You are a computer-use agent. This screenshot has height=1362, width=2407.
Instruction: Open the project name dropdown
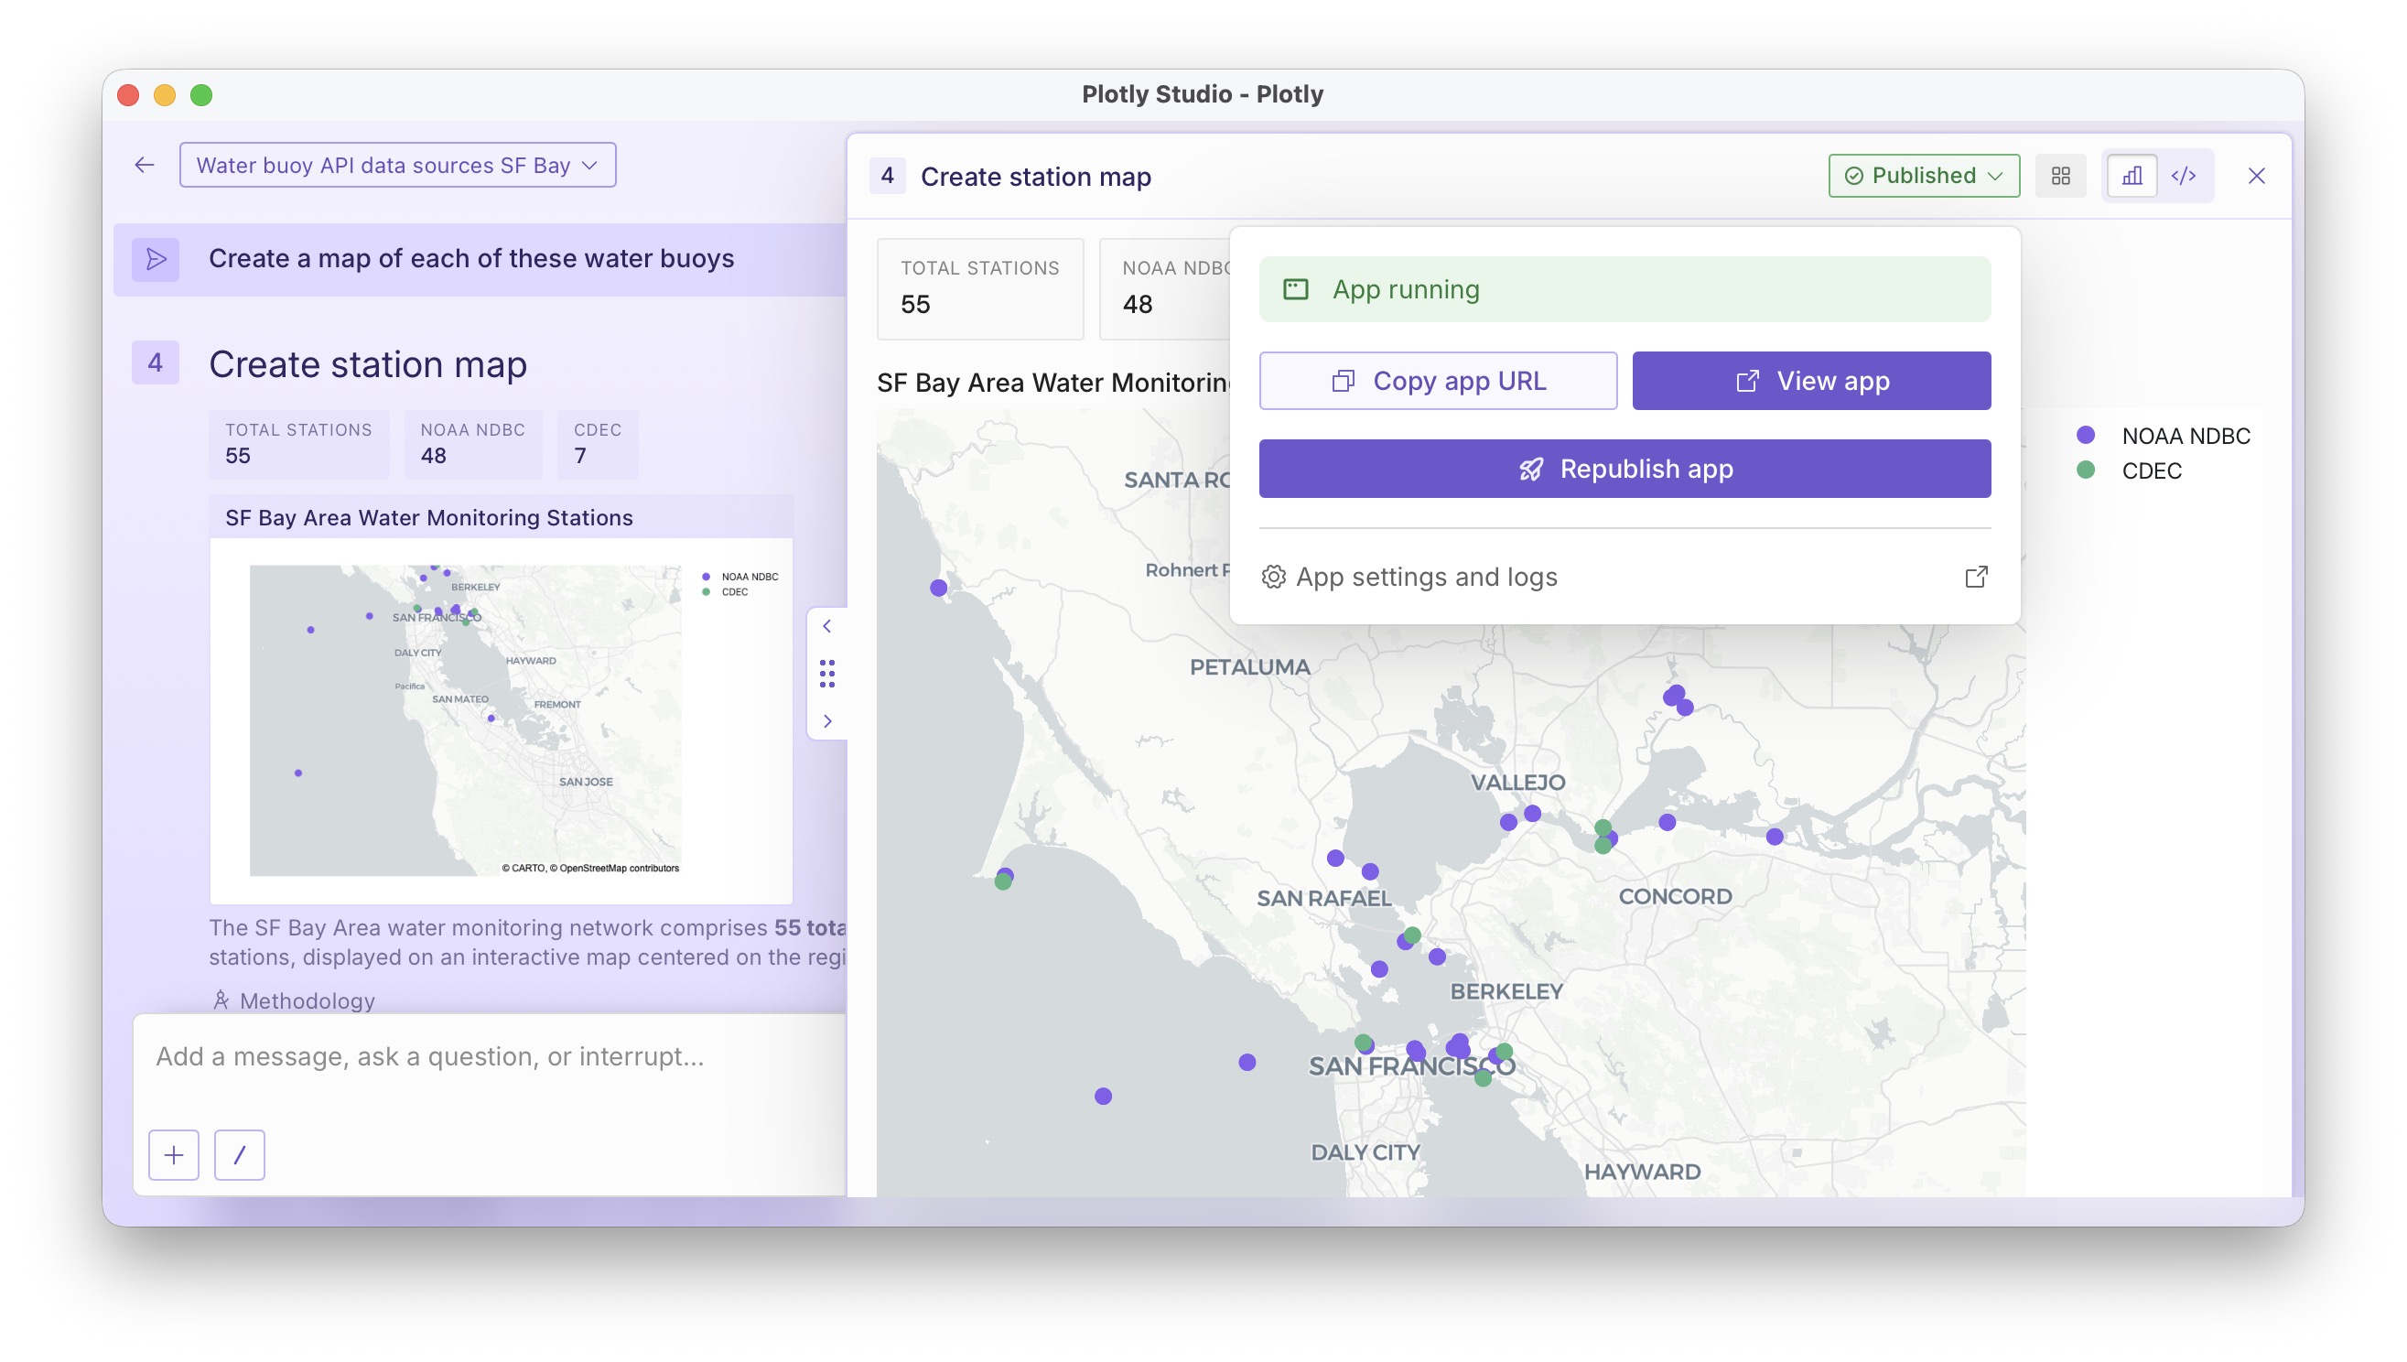pyautogui.click(x=397, y=166)
